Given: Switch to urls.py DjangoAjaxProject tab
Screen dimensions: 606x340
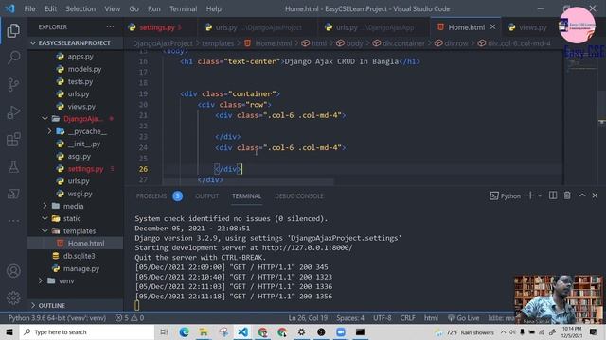Looking at the screenshot, I should click(257, 27).
